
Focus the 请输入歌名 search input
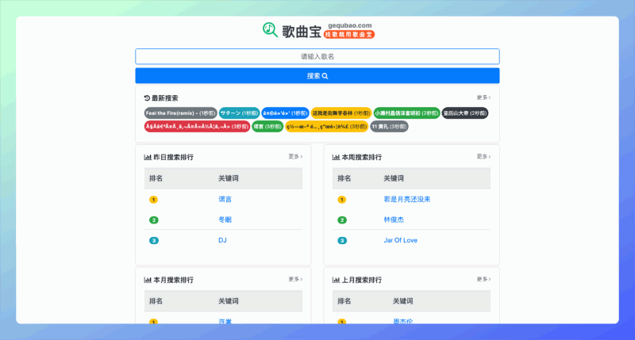tap(317, 56)
